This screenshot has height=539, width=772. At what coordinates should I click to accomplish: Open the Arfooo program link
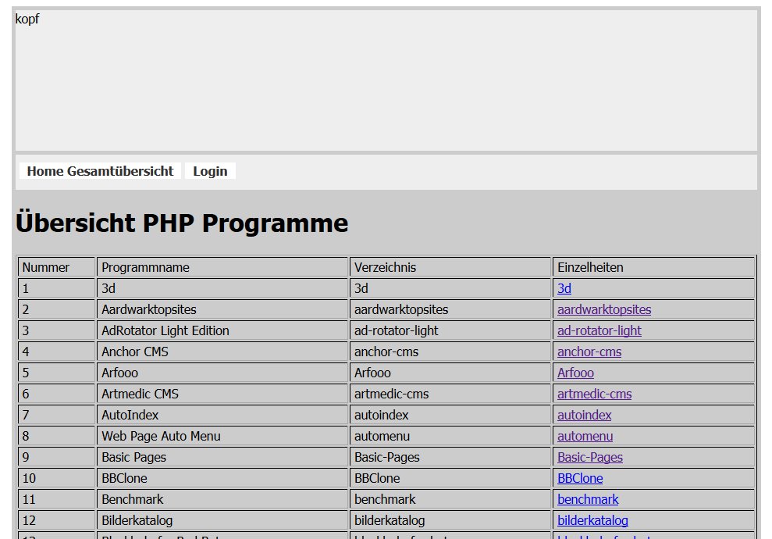click(x=575, y=373)
